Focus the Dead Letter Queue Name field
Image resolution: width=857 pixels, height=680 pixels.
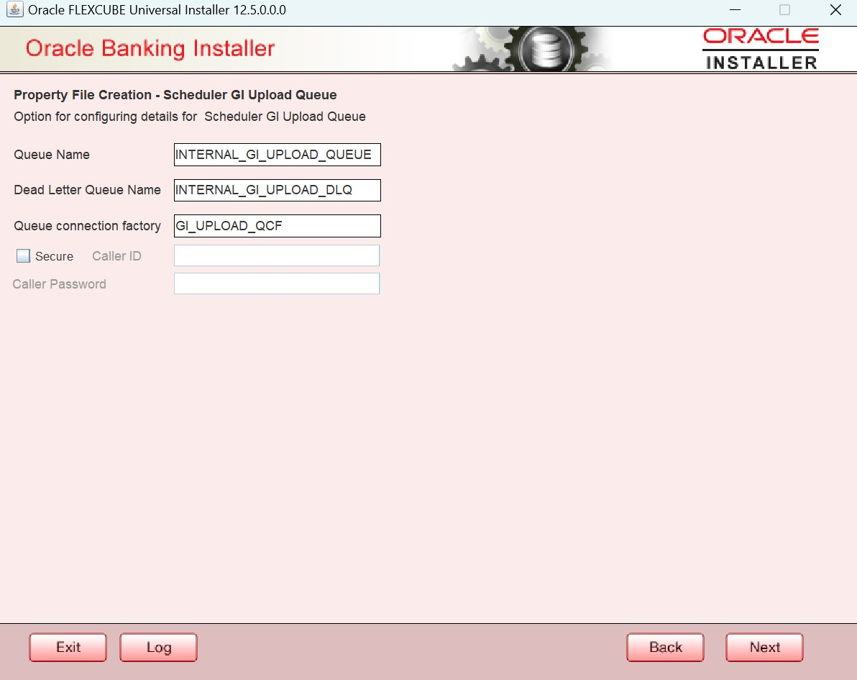277,191
